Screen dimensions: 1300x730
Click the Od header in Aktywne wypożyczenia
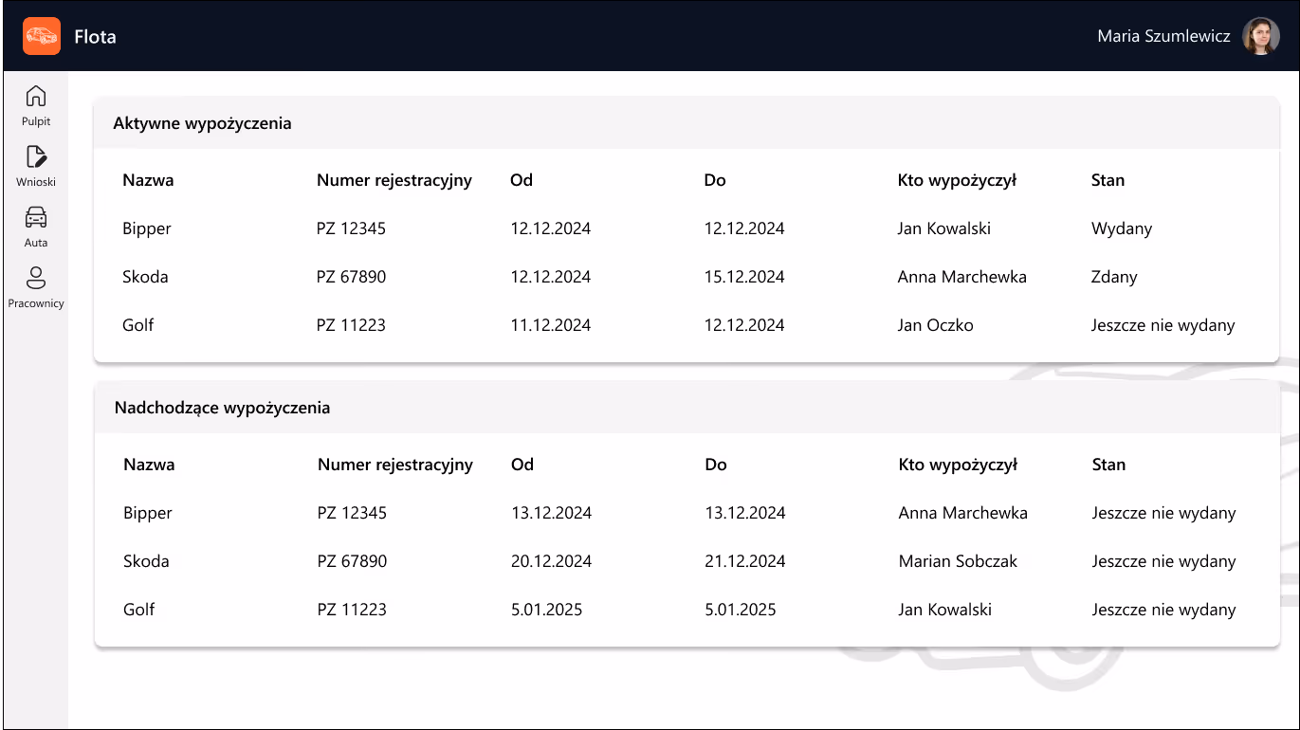tap(522, 180)
